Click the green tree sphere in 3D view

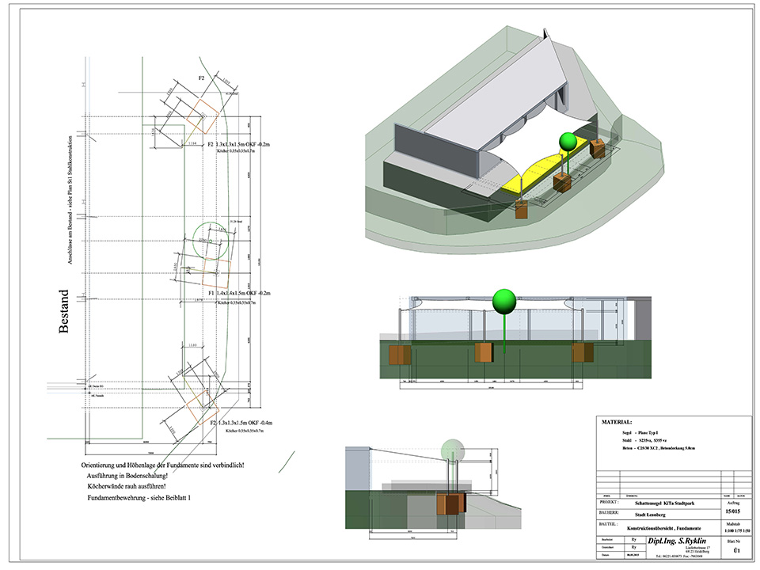click(x=568, y=142)
